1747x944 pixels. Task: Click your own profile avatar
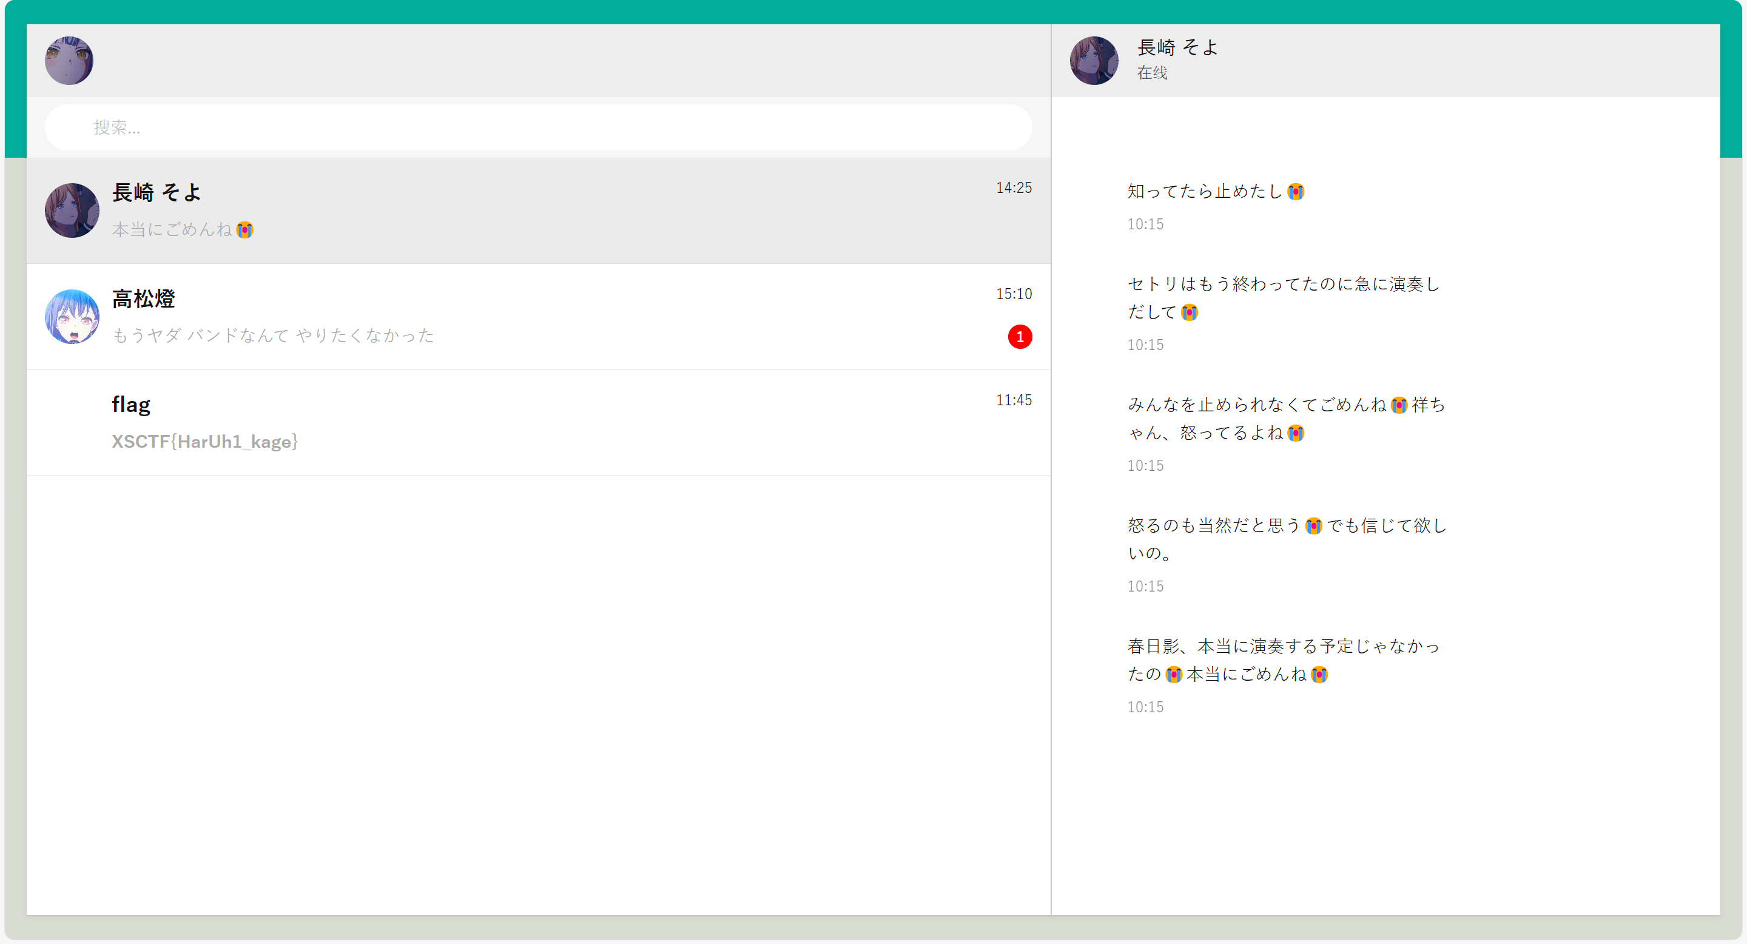[x=69, y=60]
